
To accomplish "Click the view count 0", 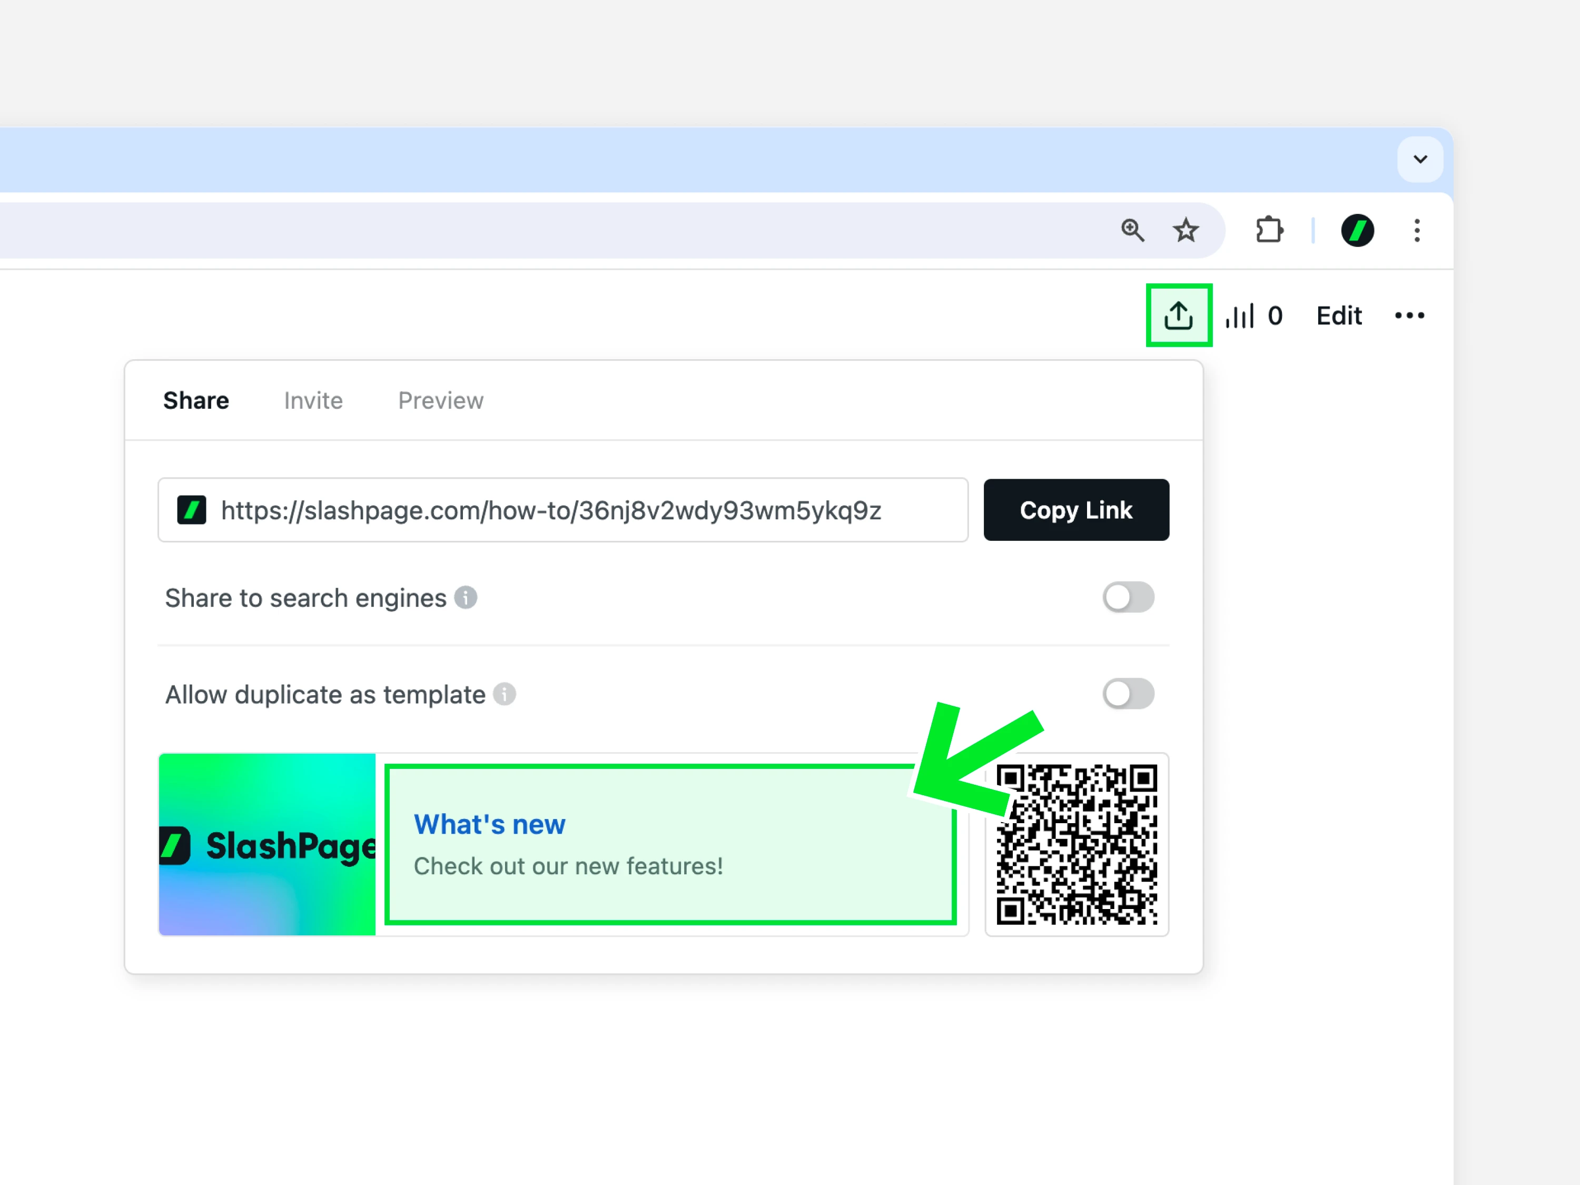I will (1275, 315).
